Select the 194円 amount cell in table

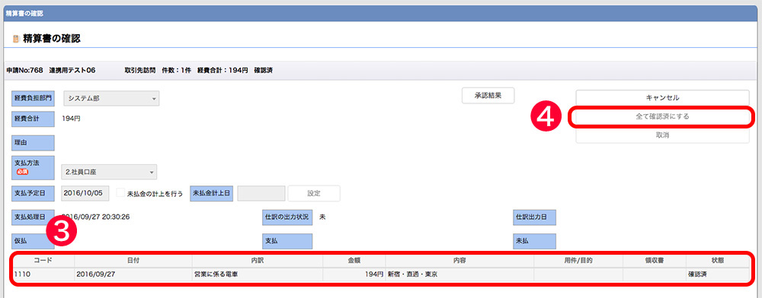tap(354, 274)
